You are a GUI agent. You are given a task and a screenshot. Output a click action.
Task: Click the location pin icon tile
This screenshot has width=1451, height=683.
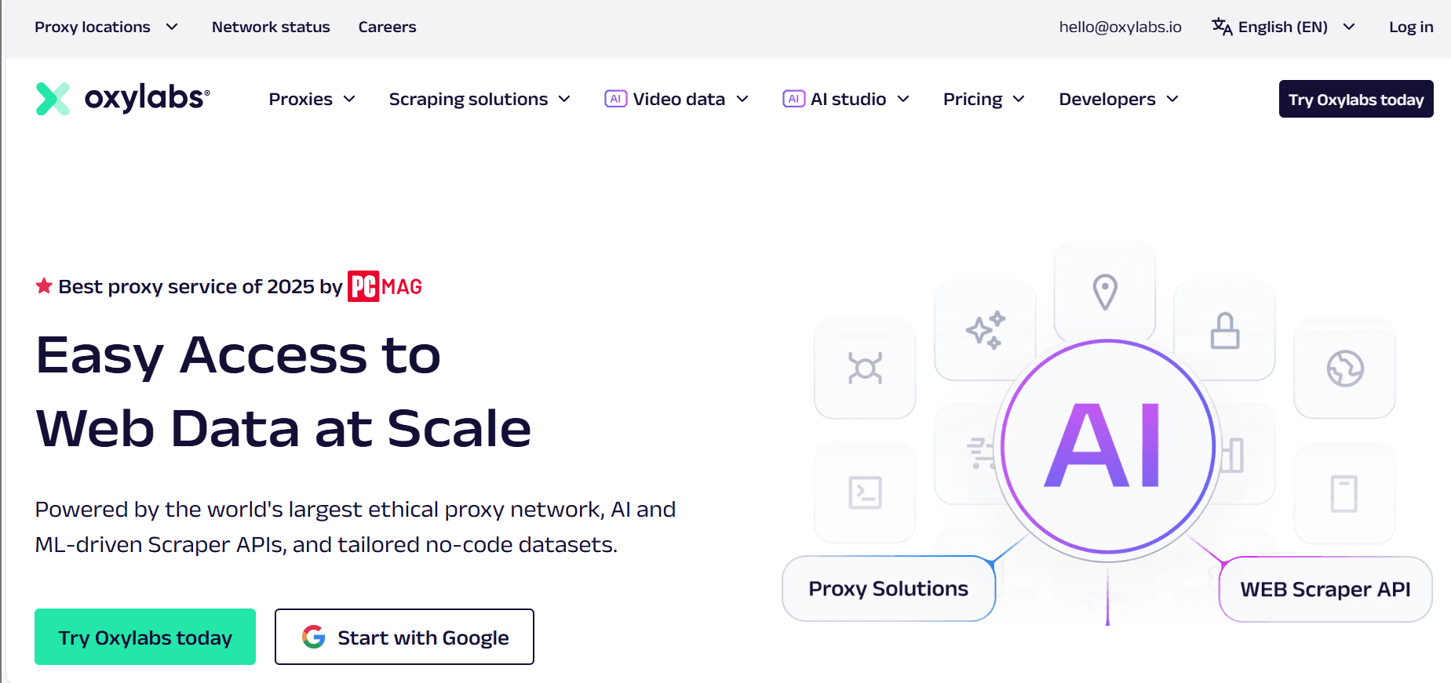click(x=1105, y=292)
